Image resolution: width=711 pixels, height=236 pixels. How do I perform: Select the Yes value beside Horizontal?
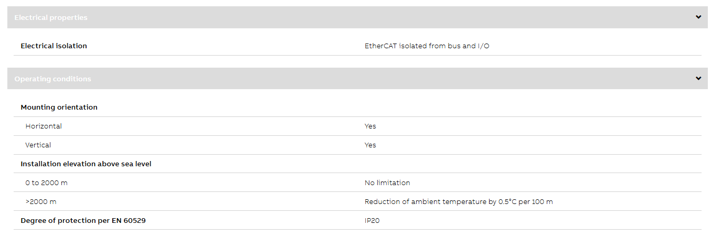pos(370,126)
